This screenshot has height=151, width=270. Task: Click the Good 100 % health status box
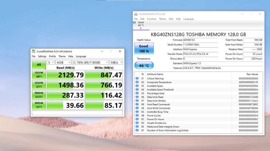[x=144, y=49]
